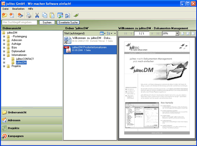Open the sort order dropdown arrow
The width and height of the screenshot is (197, 146).
coord(111,34)
